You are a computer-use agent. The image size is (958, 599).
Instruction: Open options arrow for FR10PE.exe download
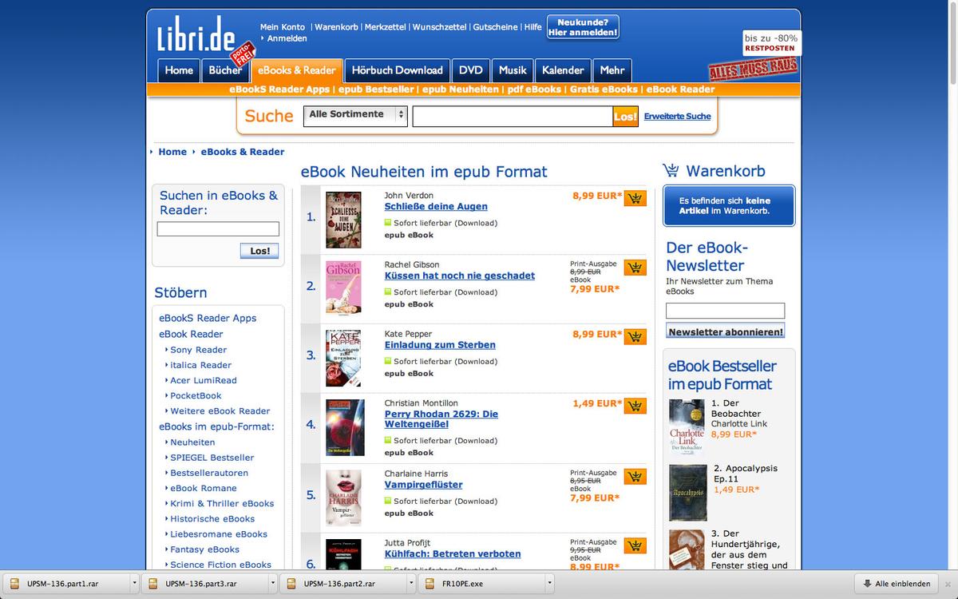pyautogui.click(x=548, y=584)
